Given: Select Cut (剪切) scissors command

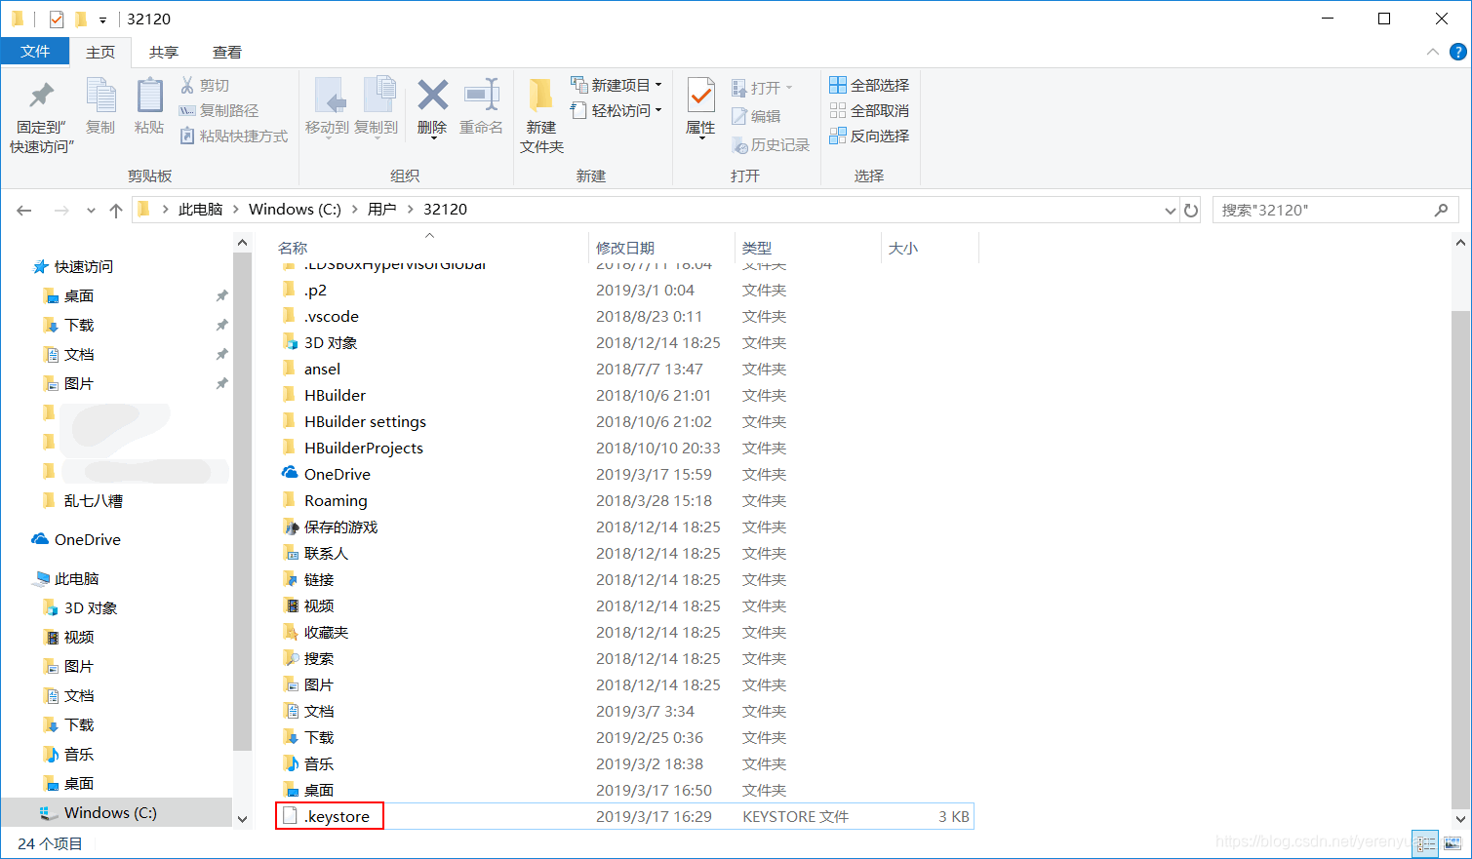Looking at the screenshot, I should (205, 86).
